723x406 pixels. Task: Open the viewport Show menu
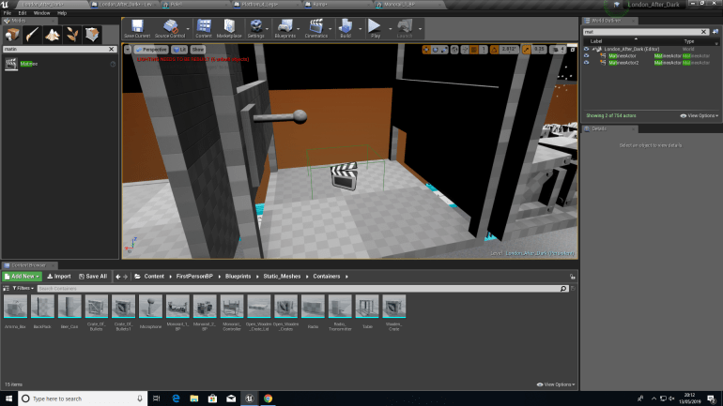(x=197, y=50)
